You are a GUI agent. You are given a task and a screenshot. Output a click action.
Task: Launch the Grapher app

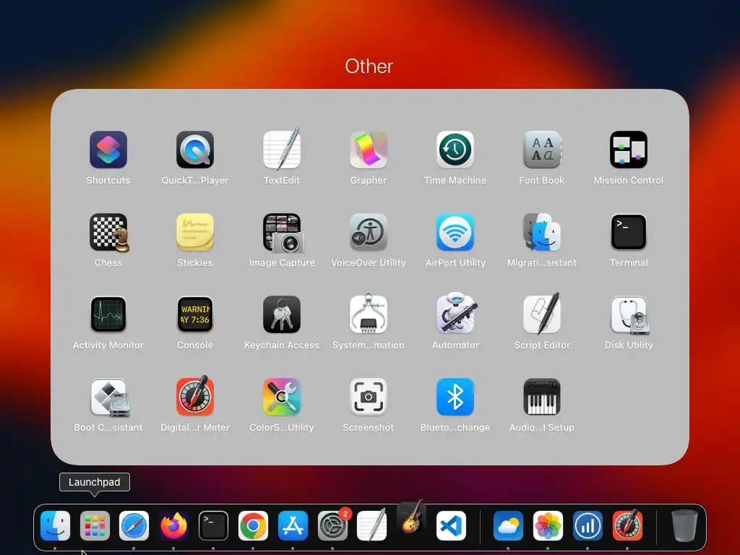(x=369, y=150)
